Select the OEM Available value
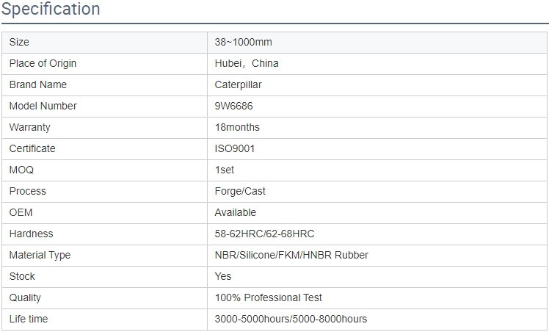This screenshot has width=549, height=332. 236,212
